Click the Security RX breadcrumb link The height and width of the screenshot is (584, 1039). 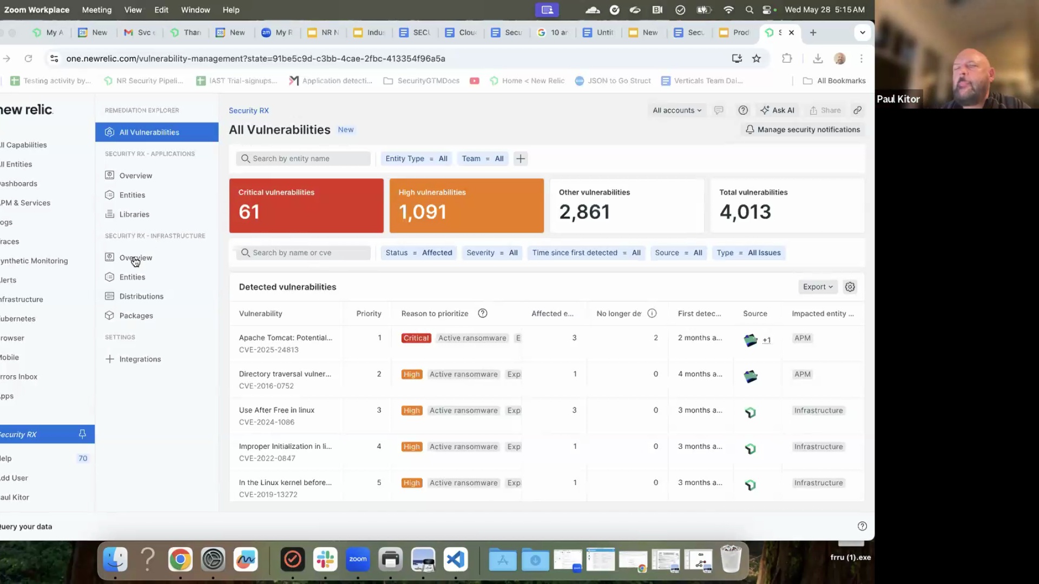pyautogui.click(x=248, y=110)
